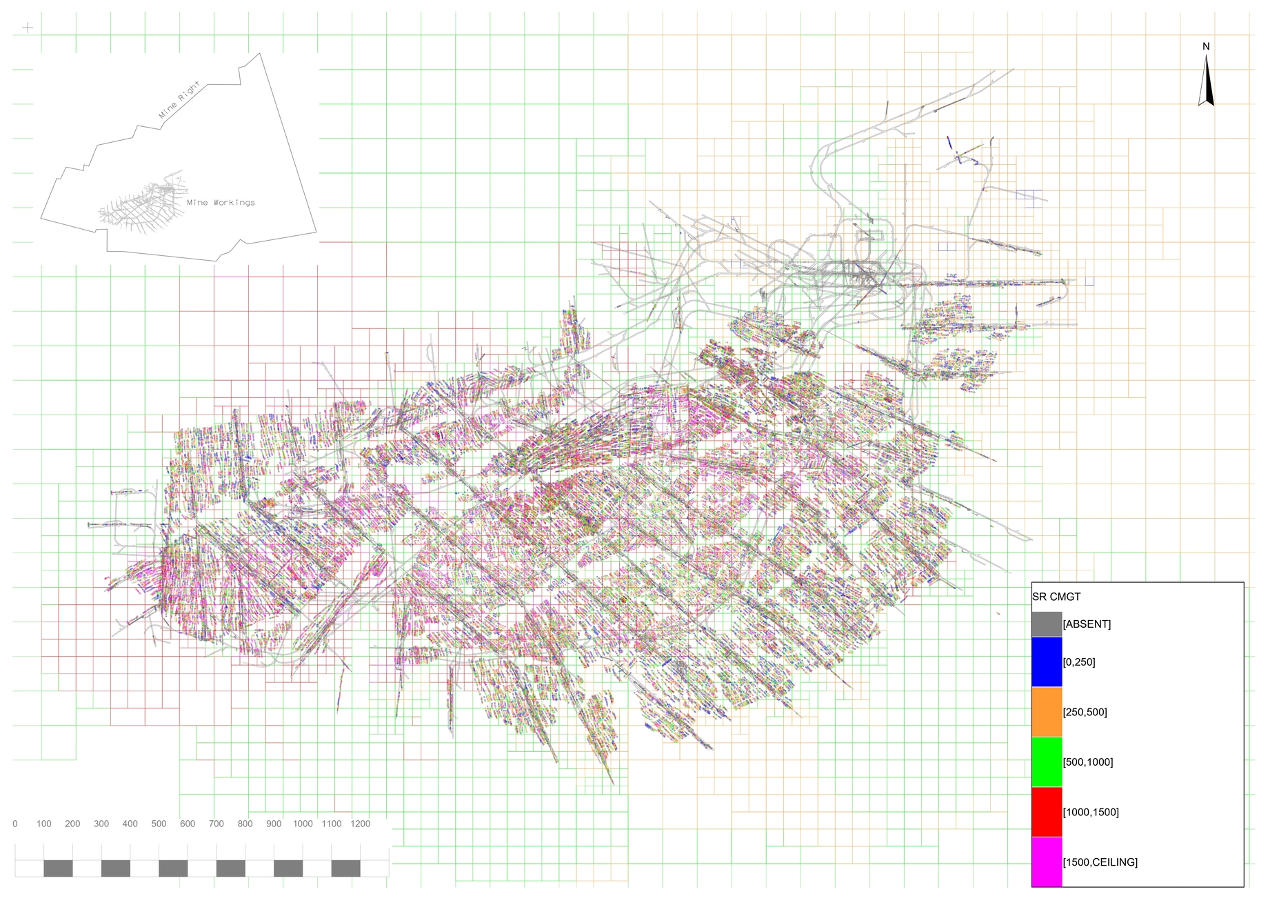Click the scale bar 900 label
Screen dimensions: 1279x905
point(274,824)
